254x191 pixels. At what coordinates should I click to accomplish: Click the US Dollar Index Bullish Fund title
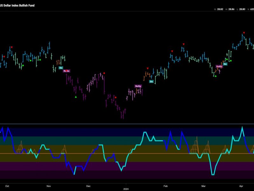pyautogui.click(x=17, y=5)
